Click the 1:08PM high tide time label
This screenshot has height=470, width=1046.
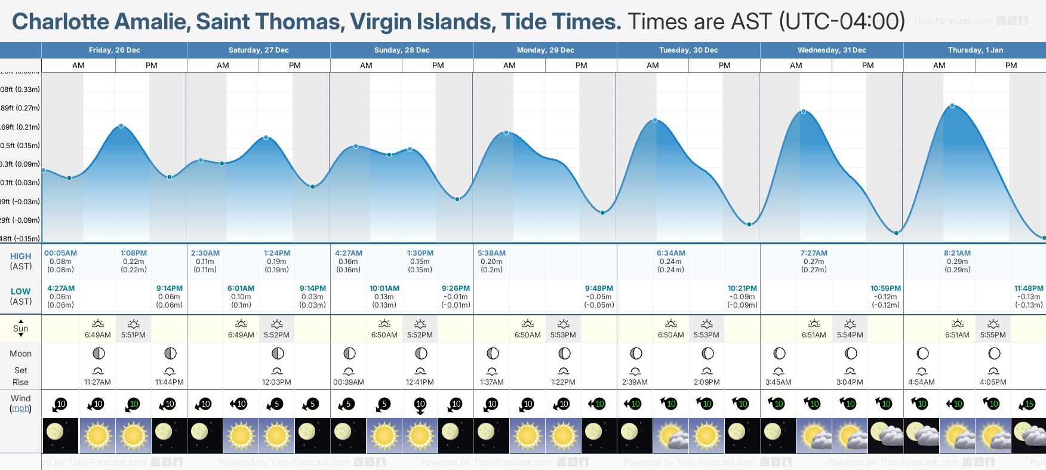[x=134, y=253]
